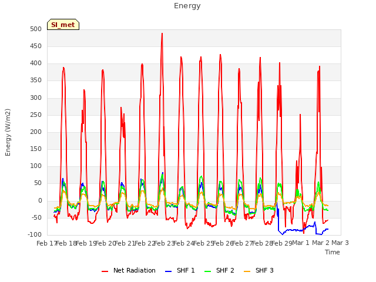Toggle SHF 2 series in legend

(219, 270)
